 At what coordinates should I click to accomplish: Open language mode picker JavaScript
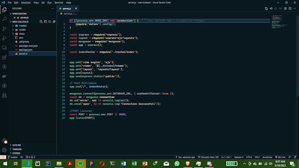[267, 157]
